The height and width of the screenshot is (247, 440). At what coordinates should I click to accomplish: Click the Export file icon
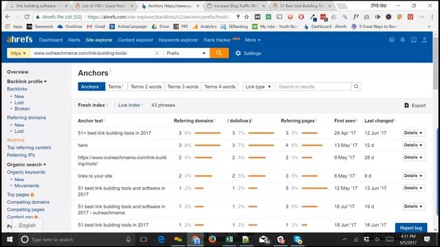coord(406,105)
